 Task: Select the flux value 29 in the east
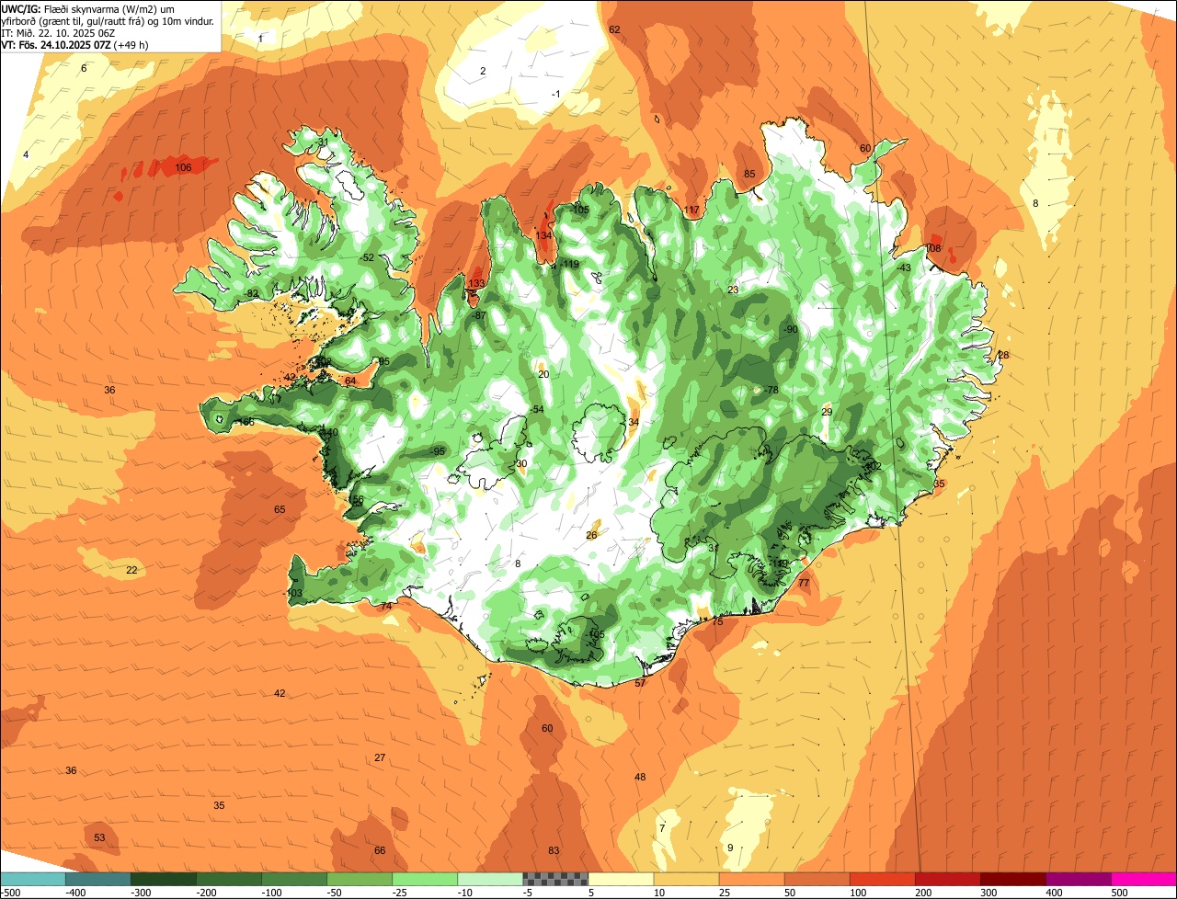point(827,412)
